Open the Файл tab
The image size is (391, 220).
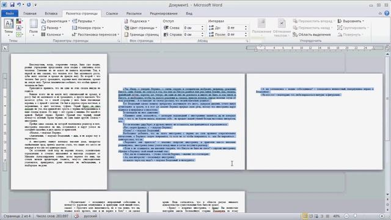coord(10,13)
